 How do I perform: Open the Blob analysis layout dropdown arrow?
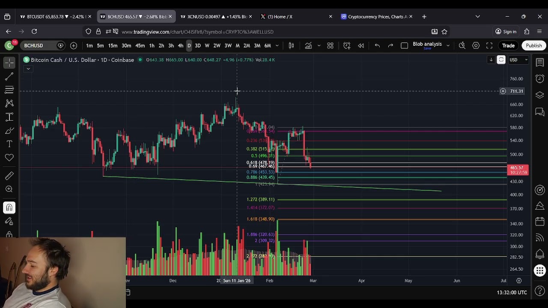[x=448, y=45]
